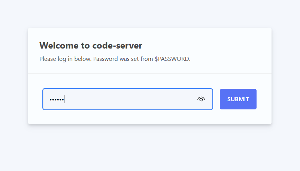This screenshot has height=171, width=300.
Task: Click the $PASSWORD text in the description
Action: click(172, 59)
